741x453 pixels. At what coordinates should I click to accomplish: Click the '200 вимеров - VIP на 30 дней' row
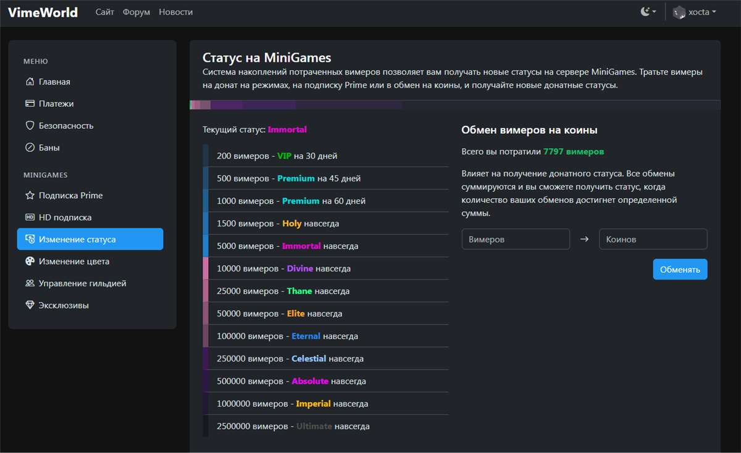[325, 156]
